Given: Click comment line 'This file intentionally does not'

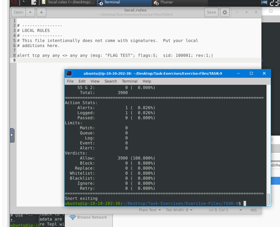Looking at the screenshot, I should (x=107, y=41).
